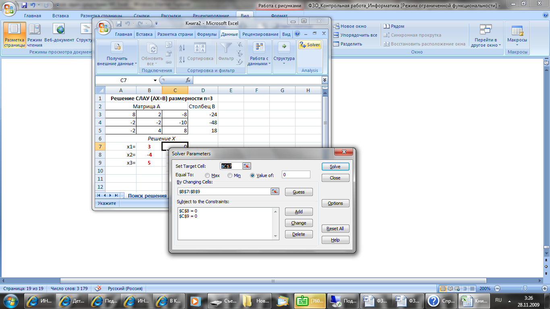Open the Вставка tab in Excel
This screenshot has width=550, height=309.
(144, 34)
